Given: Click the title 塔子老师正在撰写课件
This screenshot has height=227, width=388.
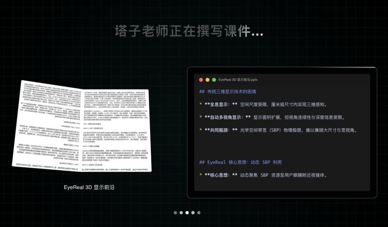Looking at the screenshot, I should pyautogui.click(x=189, y=31).
